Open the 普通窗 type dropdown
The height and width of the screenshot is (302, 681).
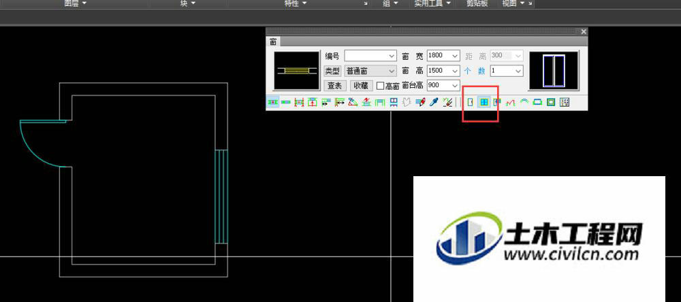[x=392, y=71]
